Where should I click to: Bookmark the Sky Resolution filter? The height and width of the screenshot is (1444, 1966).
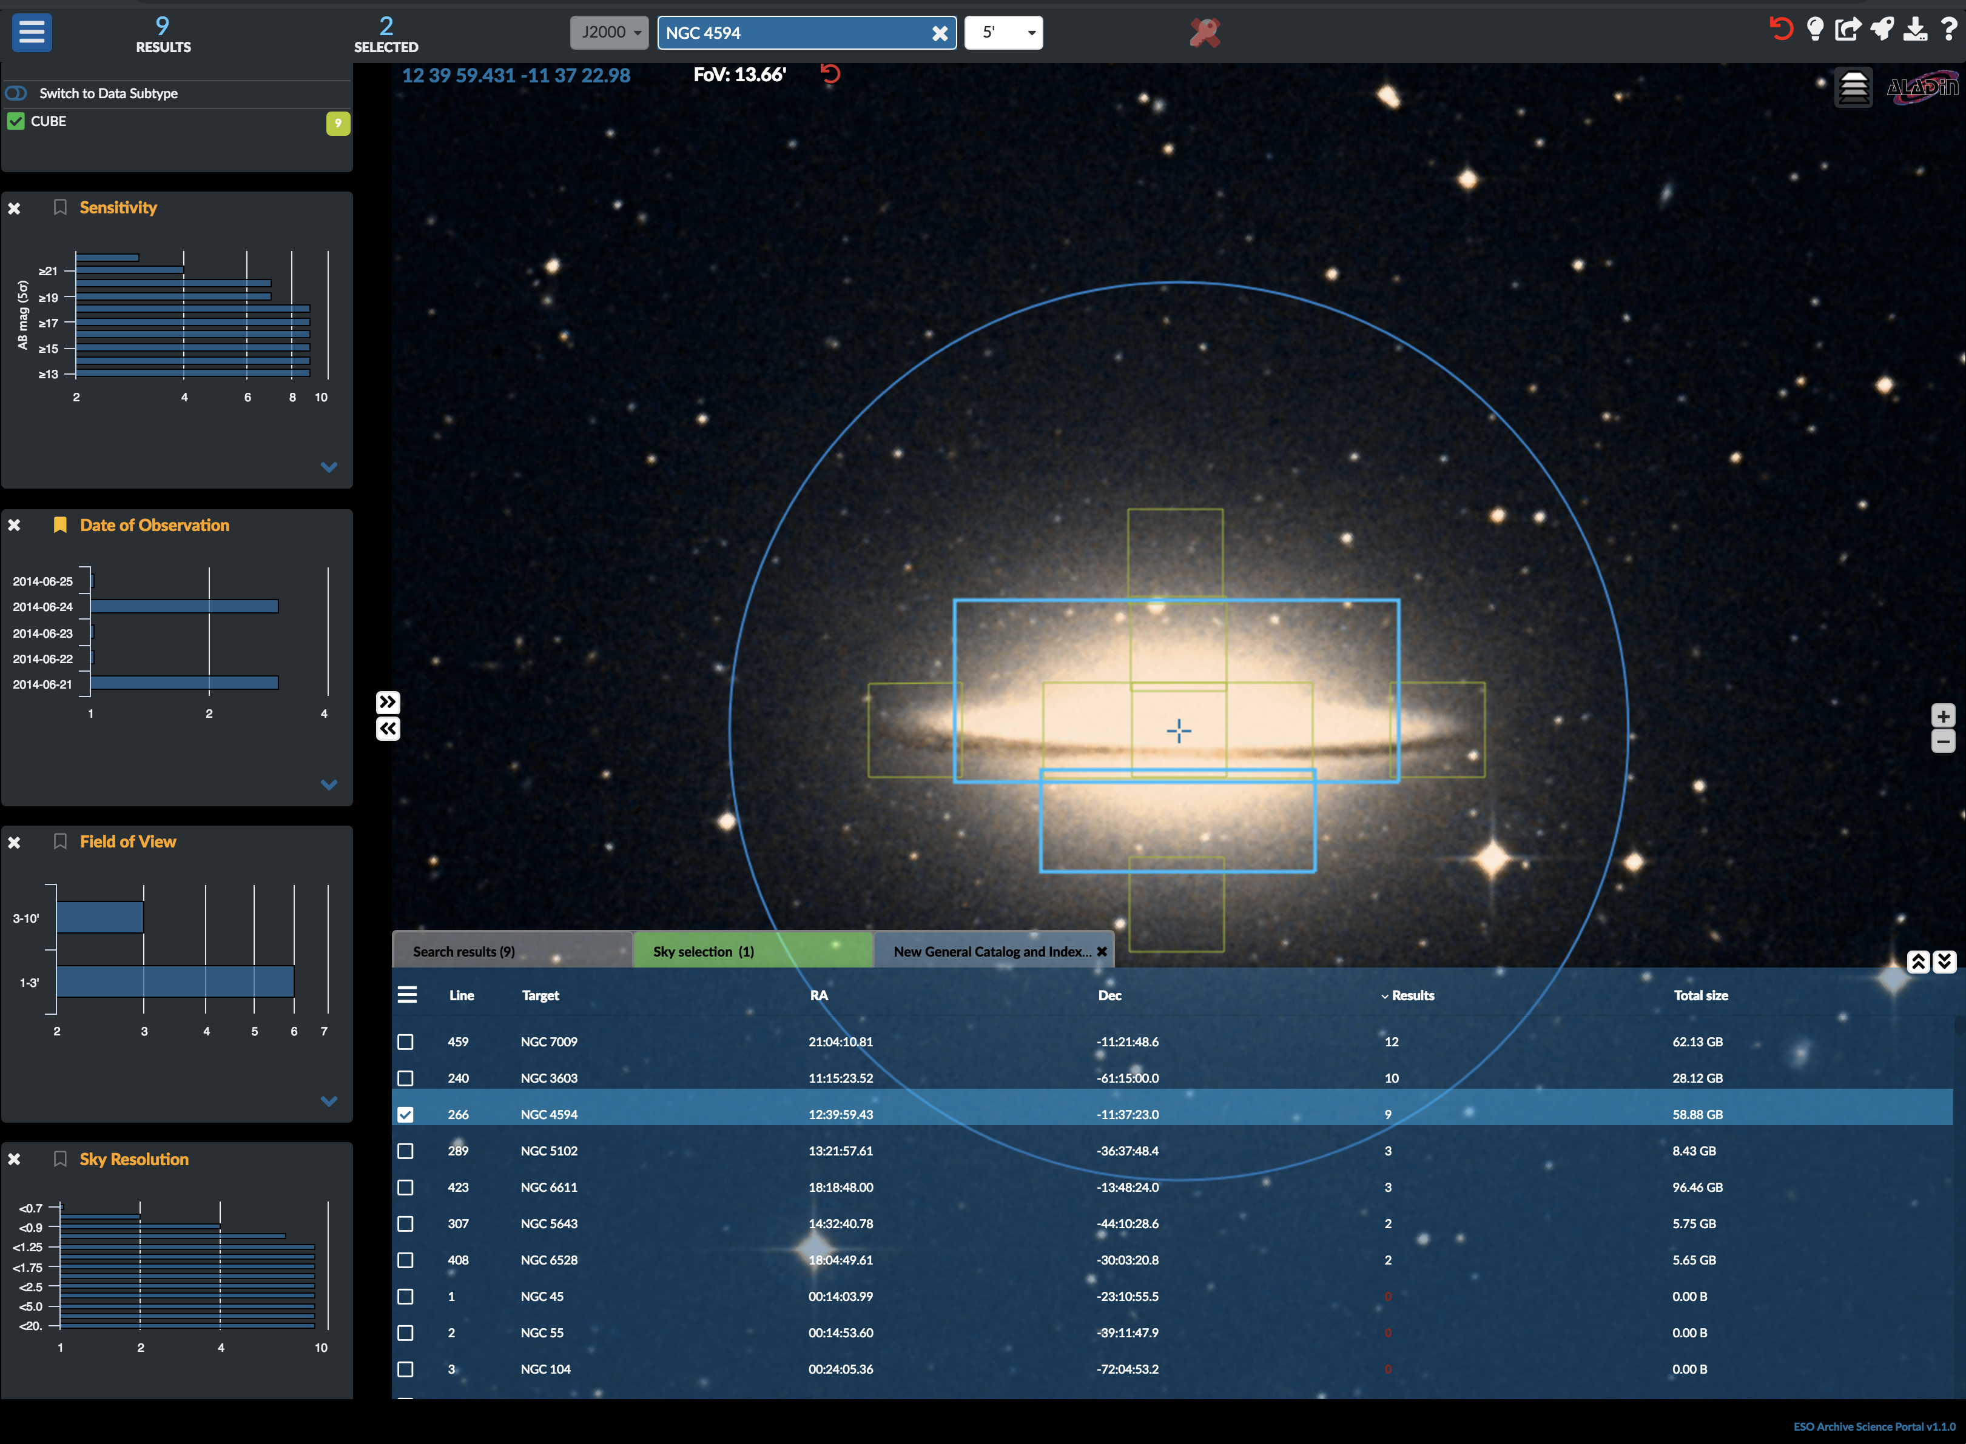(x=59, y=1158)
